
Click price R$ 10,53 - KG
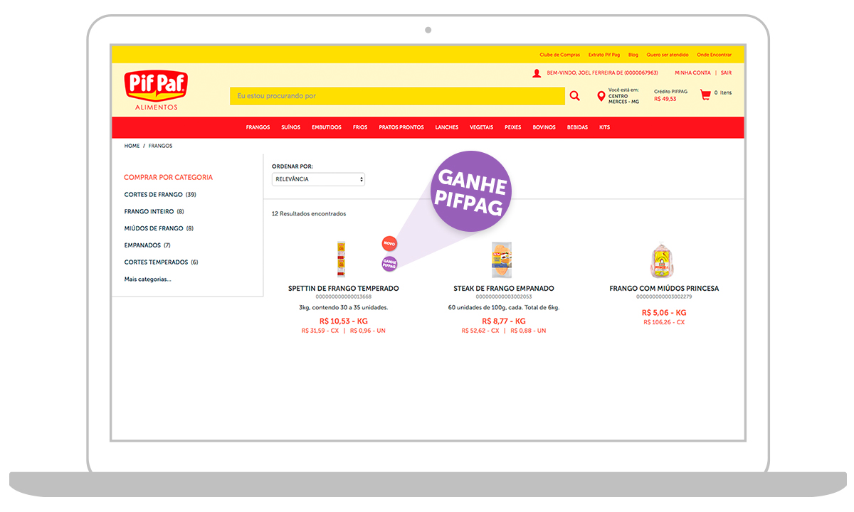pyautogui.click(x=344, y=321)
